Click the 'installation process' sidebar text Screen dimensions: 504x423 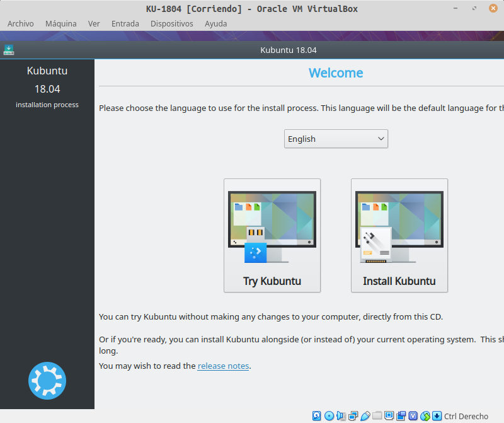coord(47,105)
